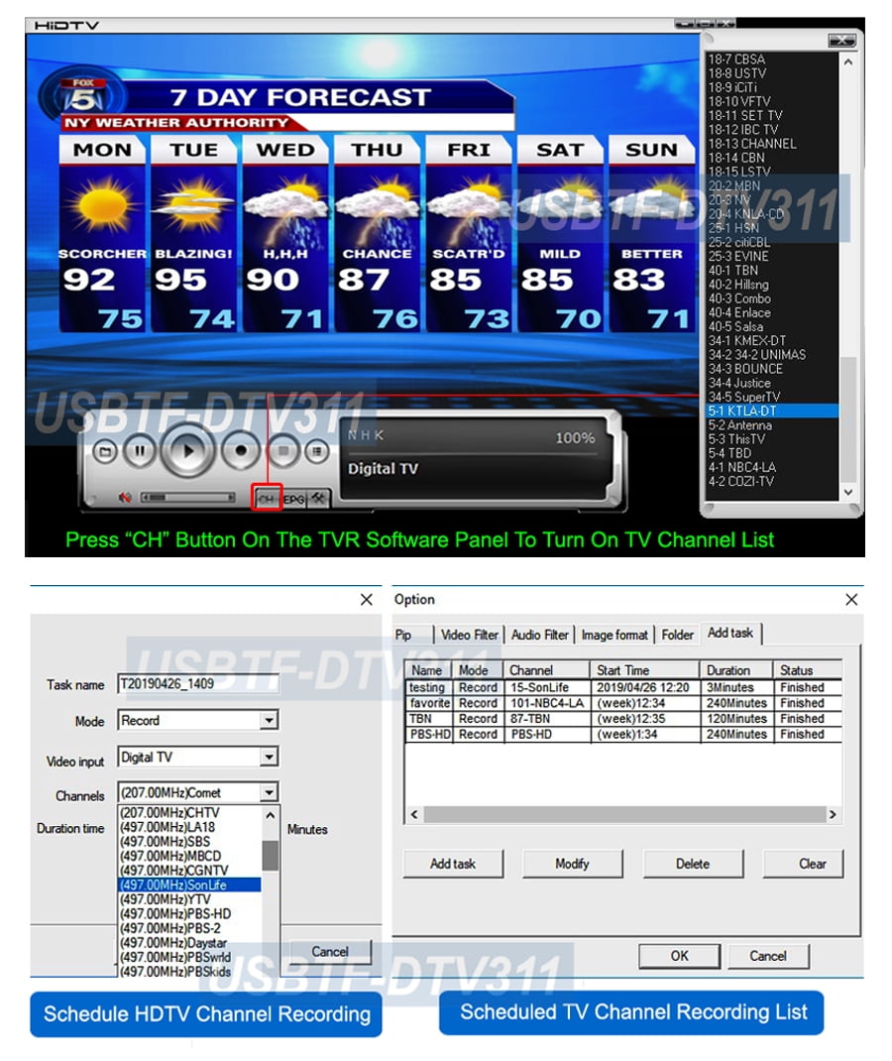
Task: Choose (497.00MHz)PBS-HD from channel dropdown list
Action: tap(175, 913)
